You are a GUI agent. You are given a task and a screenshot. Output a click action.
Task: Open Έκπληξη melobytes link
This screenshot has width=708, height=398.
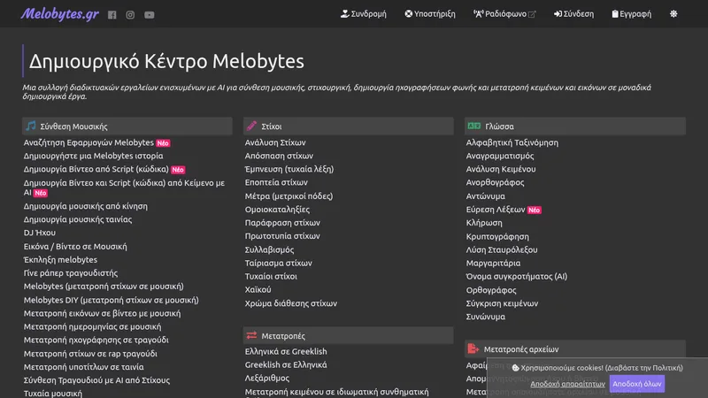click(60, 260)
